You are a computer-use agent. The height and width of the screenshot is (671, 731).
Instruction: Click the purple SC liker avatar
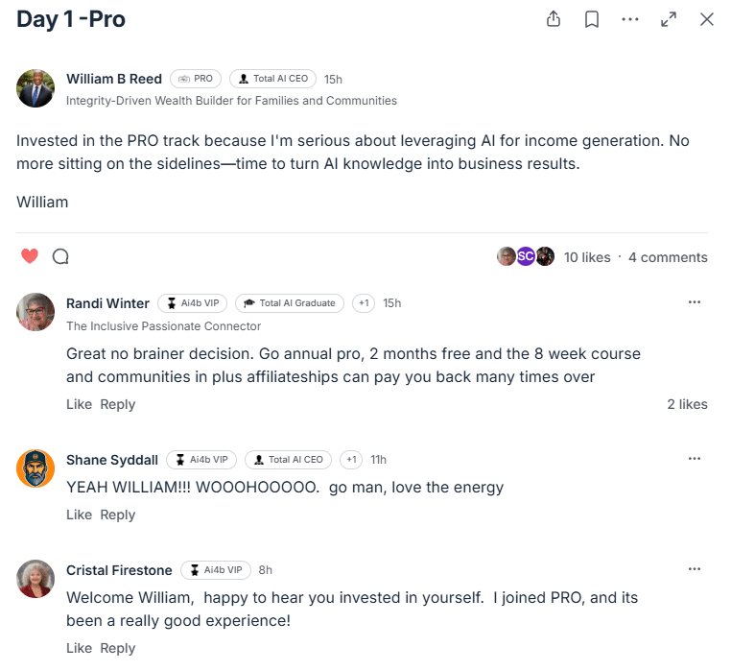(526, 256)
